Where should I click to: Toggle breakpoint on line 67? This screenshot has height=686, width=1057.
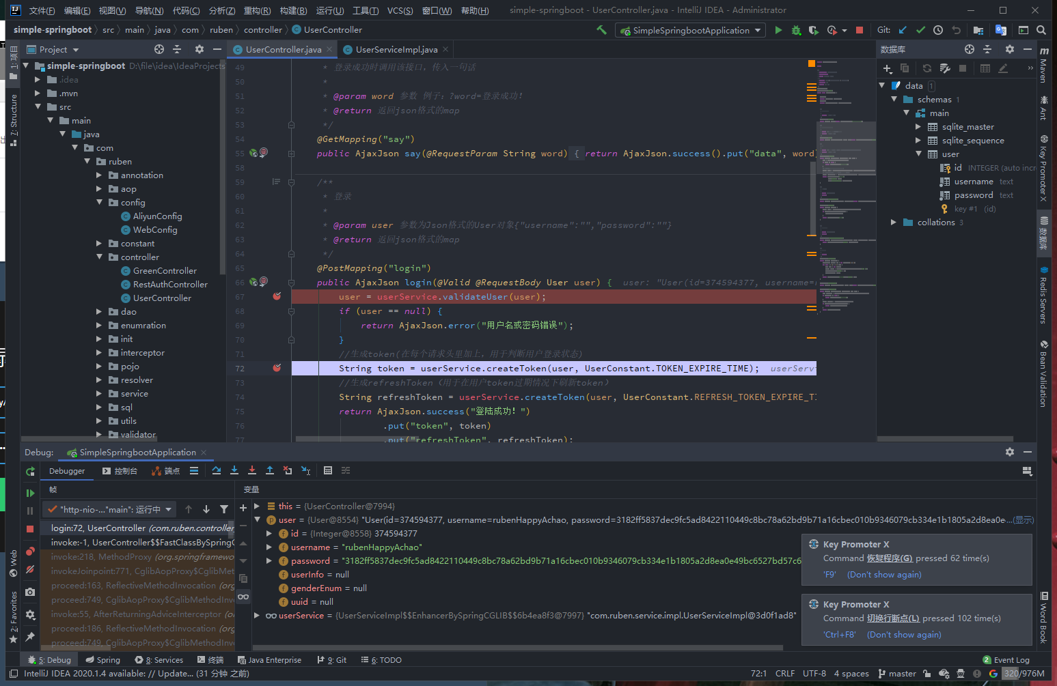pyautogui.click(x=277, y=297)
